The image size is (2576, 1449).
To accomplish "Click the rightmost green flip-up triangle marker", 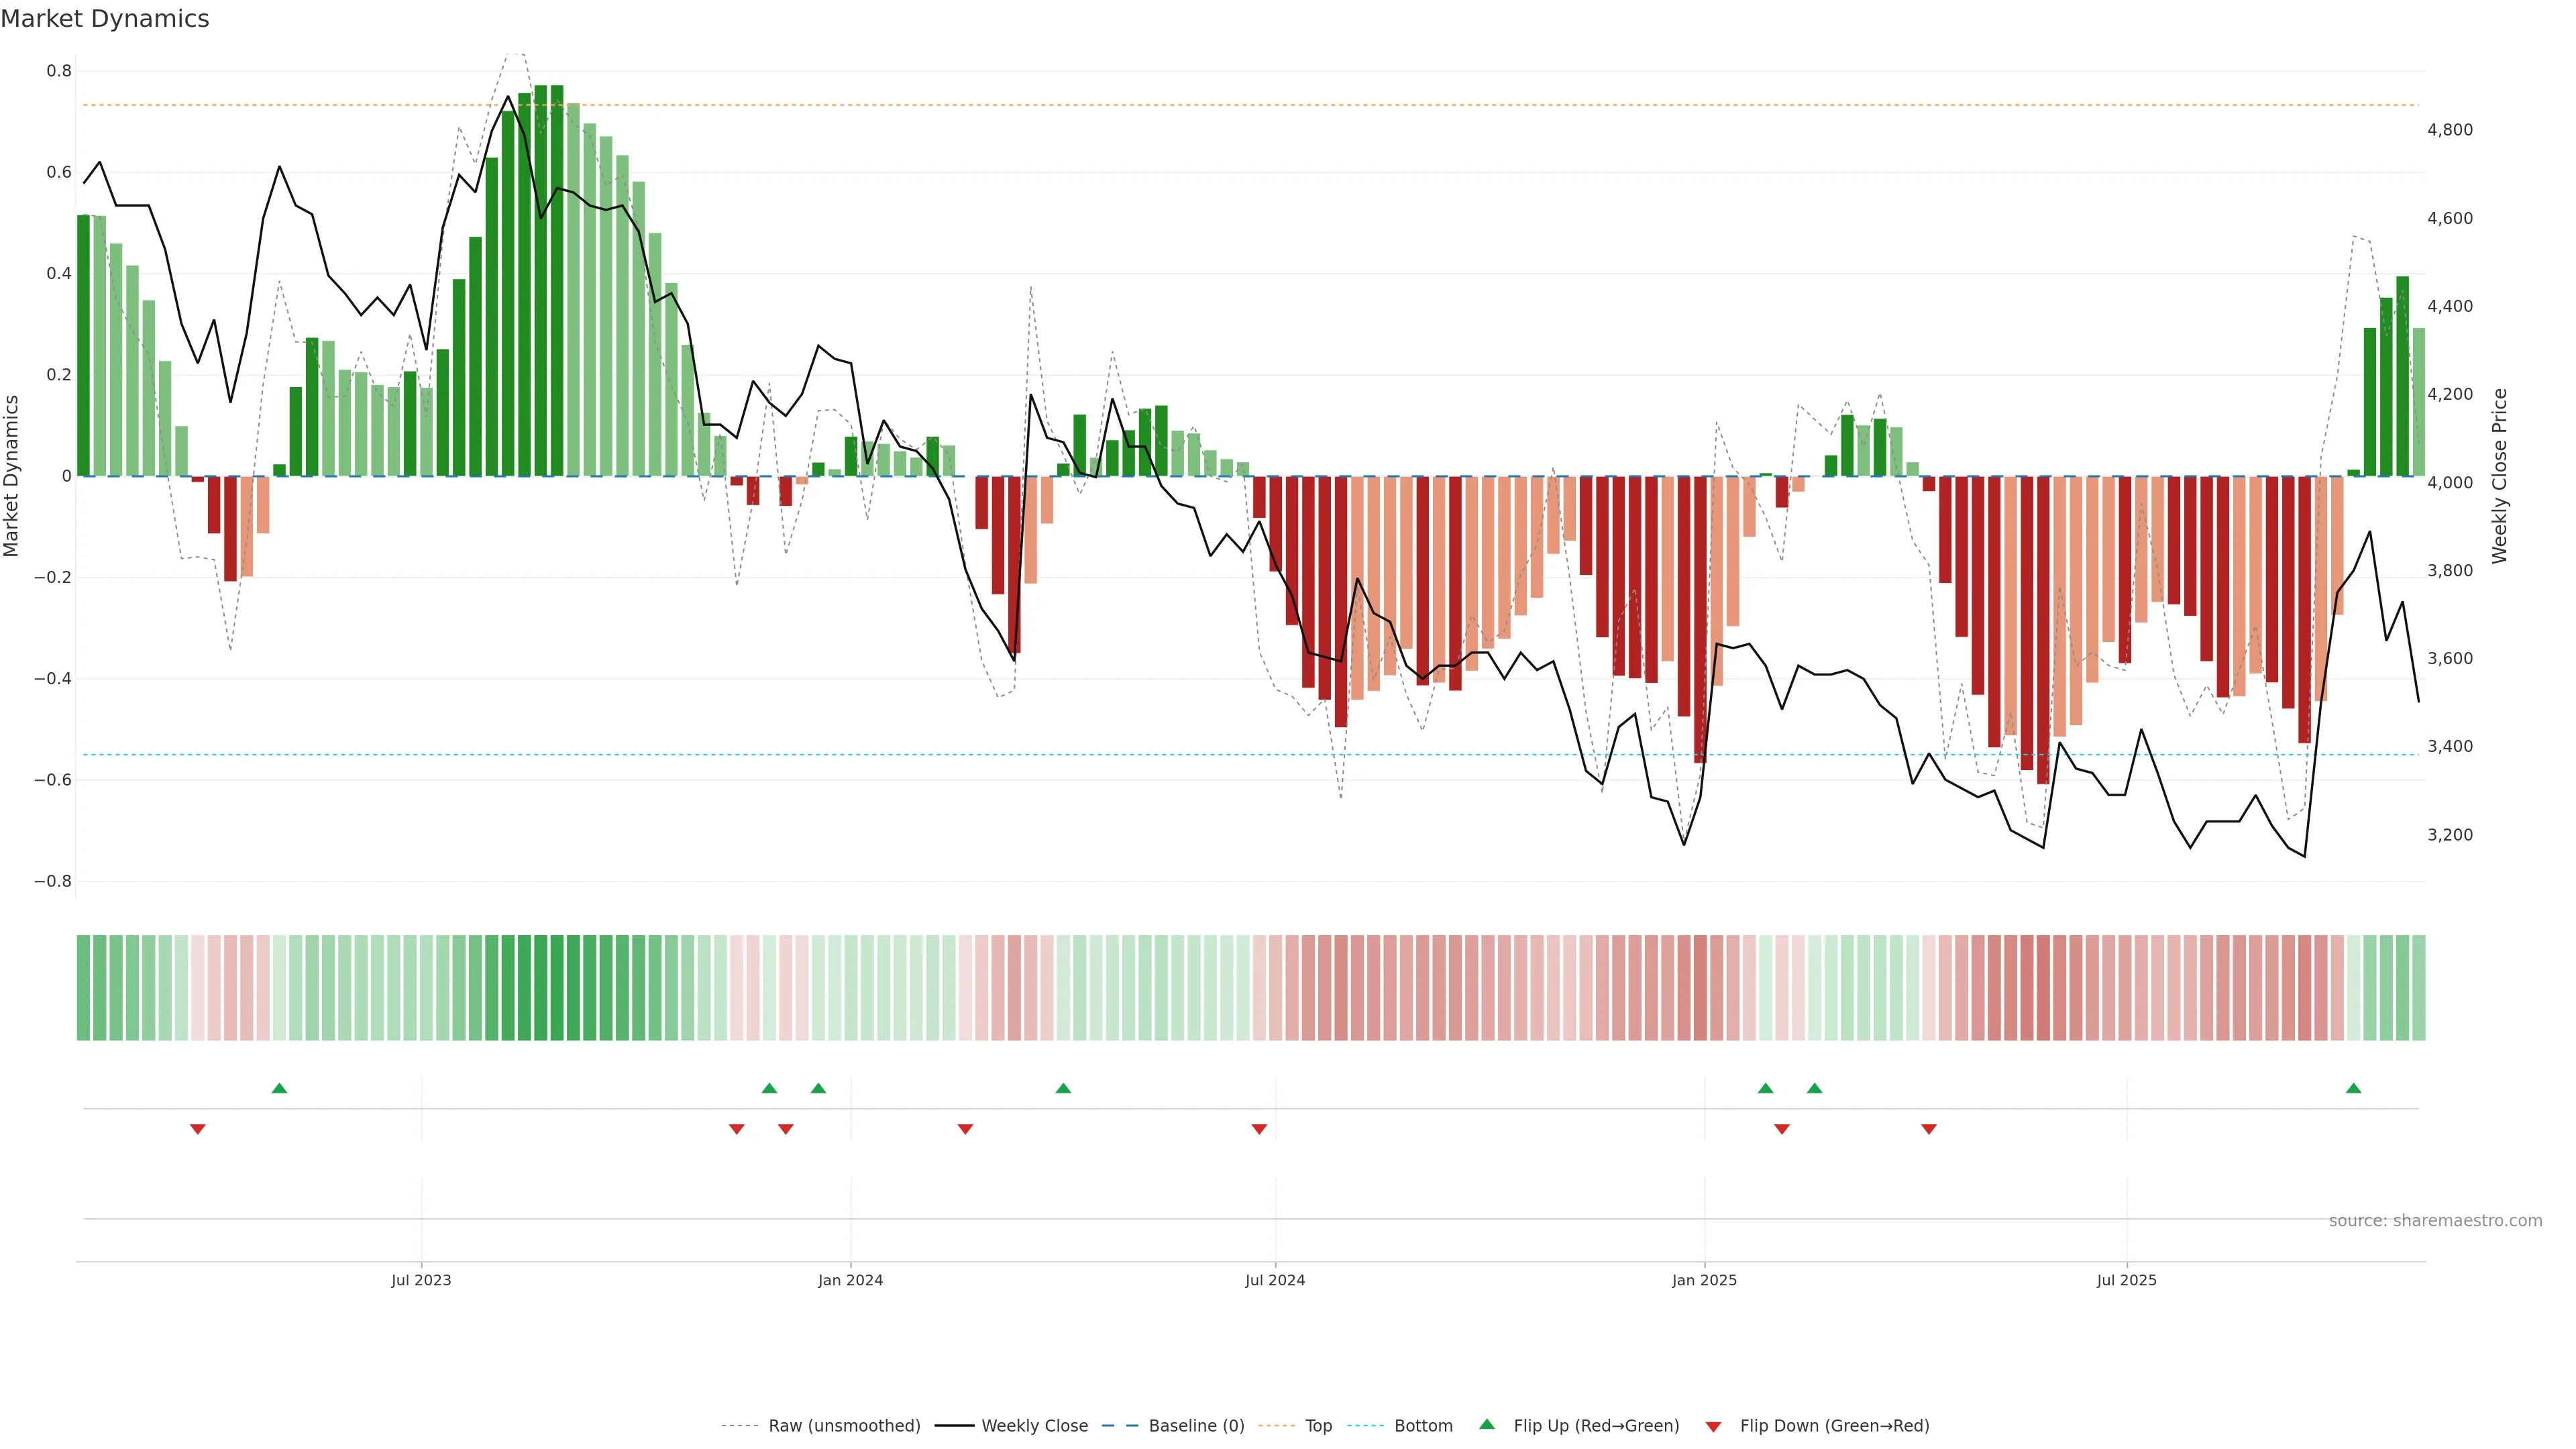I will pos(2353,1088).
